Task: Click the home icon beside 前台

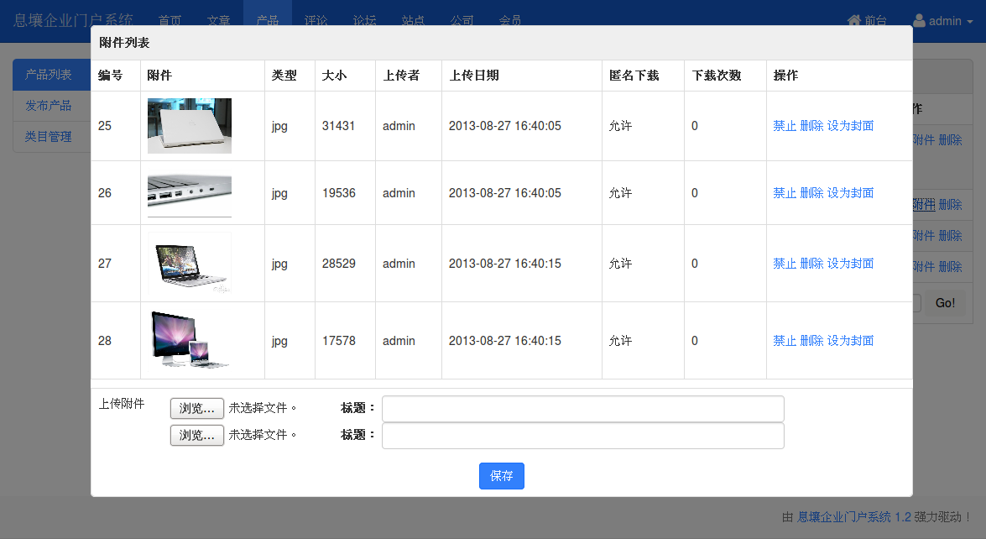Action: (x=854, y=21)
